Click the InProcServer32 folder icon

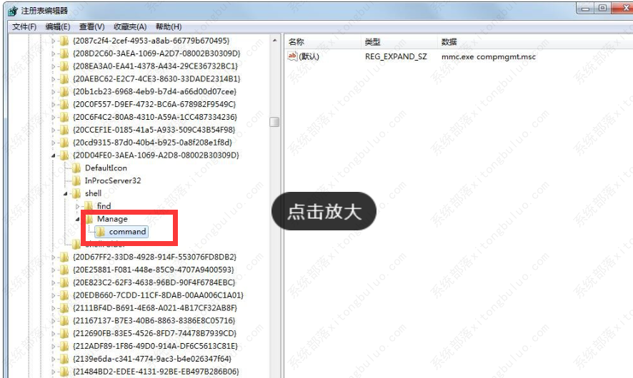(76, 180)
